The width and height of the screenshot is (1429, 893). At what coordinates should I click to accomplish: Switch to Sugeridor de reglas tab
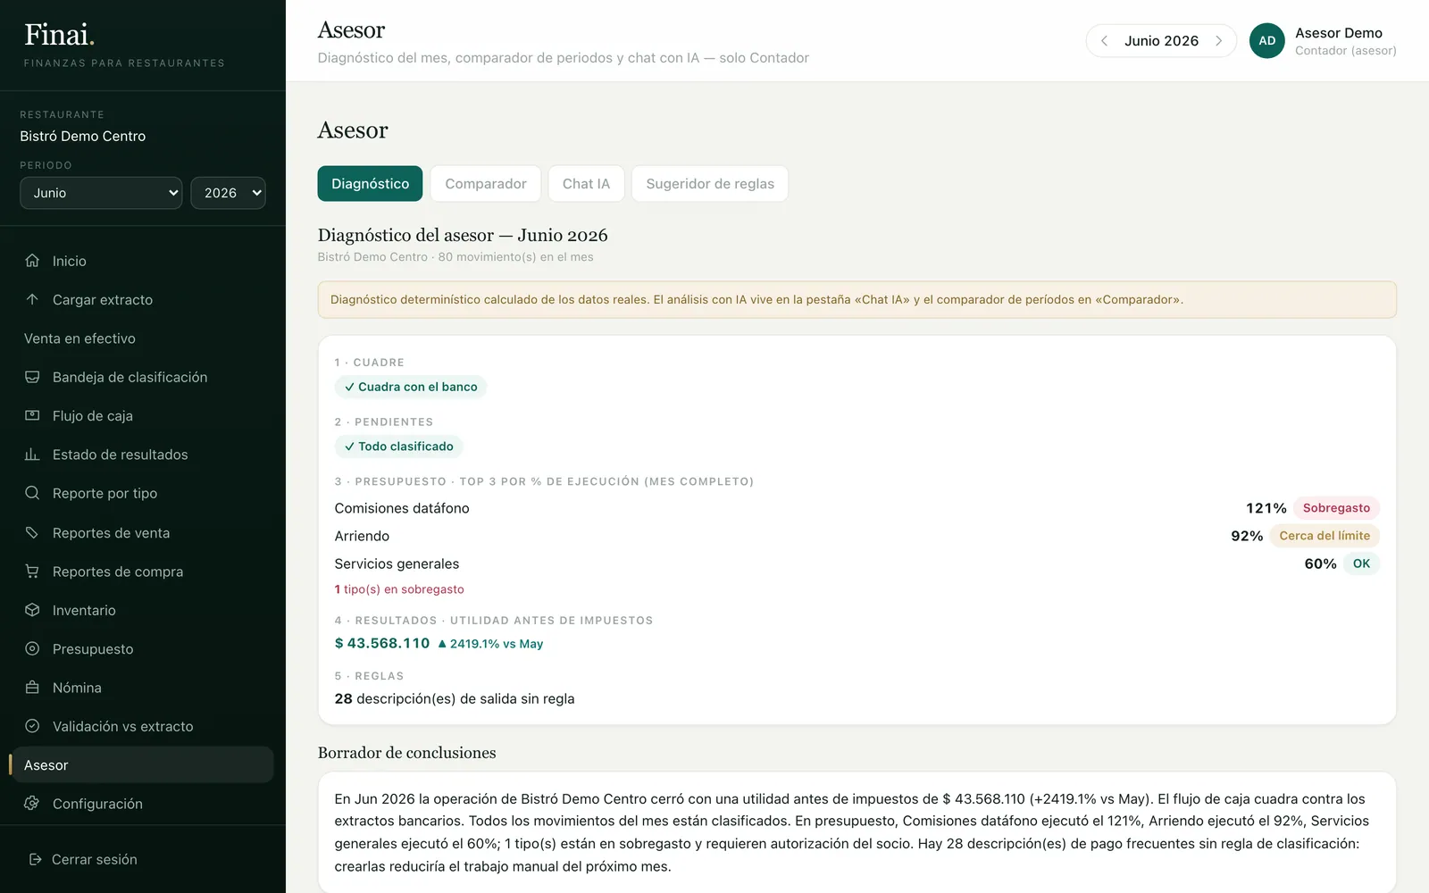click(x=710, y=183)
